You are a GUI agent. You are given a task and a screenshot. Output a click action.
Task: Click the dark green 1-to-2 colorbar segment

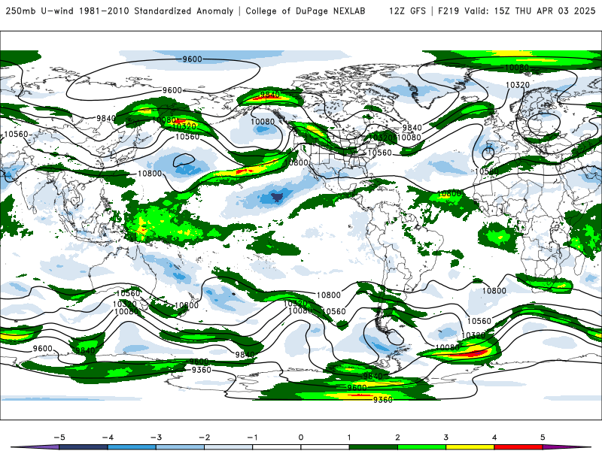373,447
